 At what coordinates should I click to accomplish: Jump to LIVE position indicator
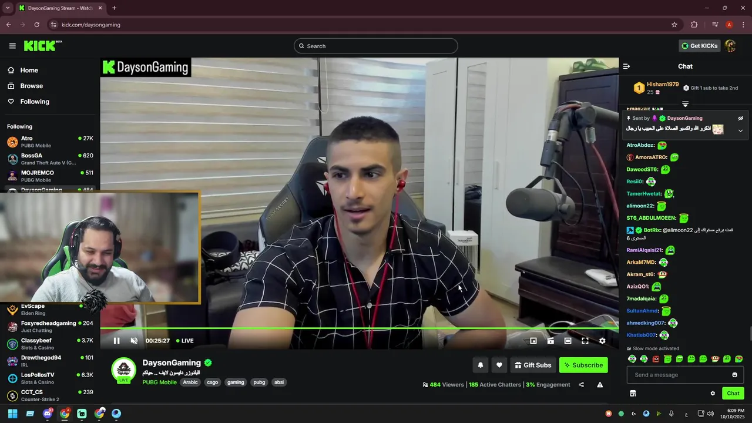(185, 341)
